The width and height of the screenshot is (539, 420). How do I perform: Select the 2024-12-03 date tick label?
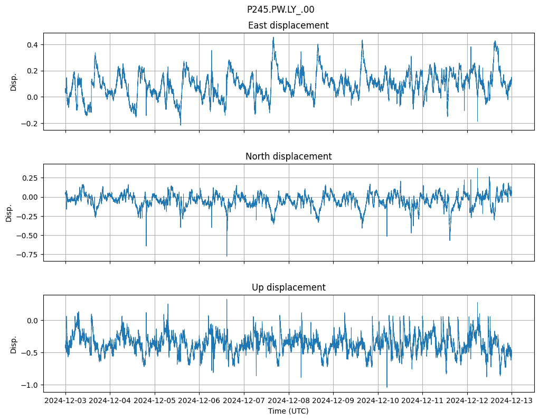(65, 401)
